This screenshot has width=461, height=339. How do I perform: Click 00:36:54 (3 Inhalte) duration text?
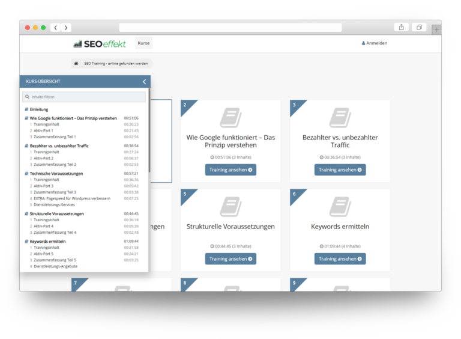click(x=340, y=157)
